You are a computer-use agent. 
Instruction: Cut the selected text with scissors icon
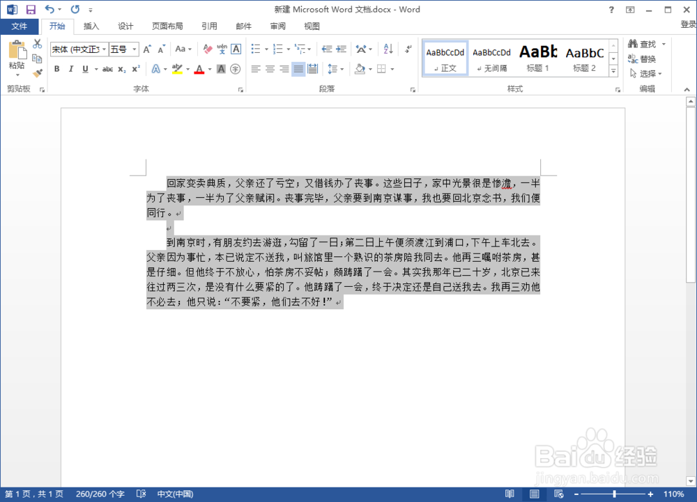[38, 44]
